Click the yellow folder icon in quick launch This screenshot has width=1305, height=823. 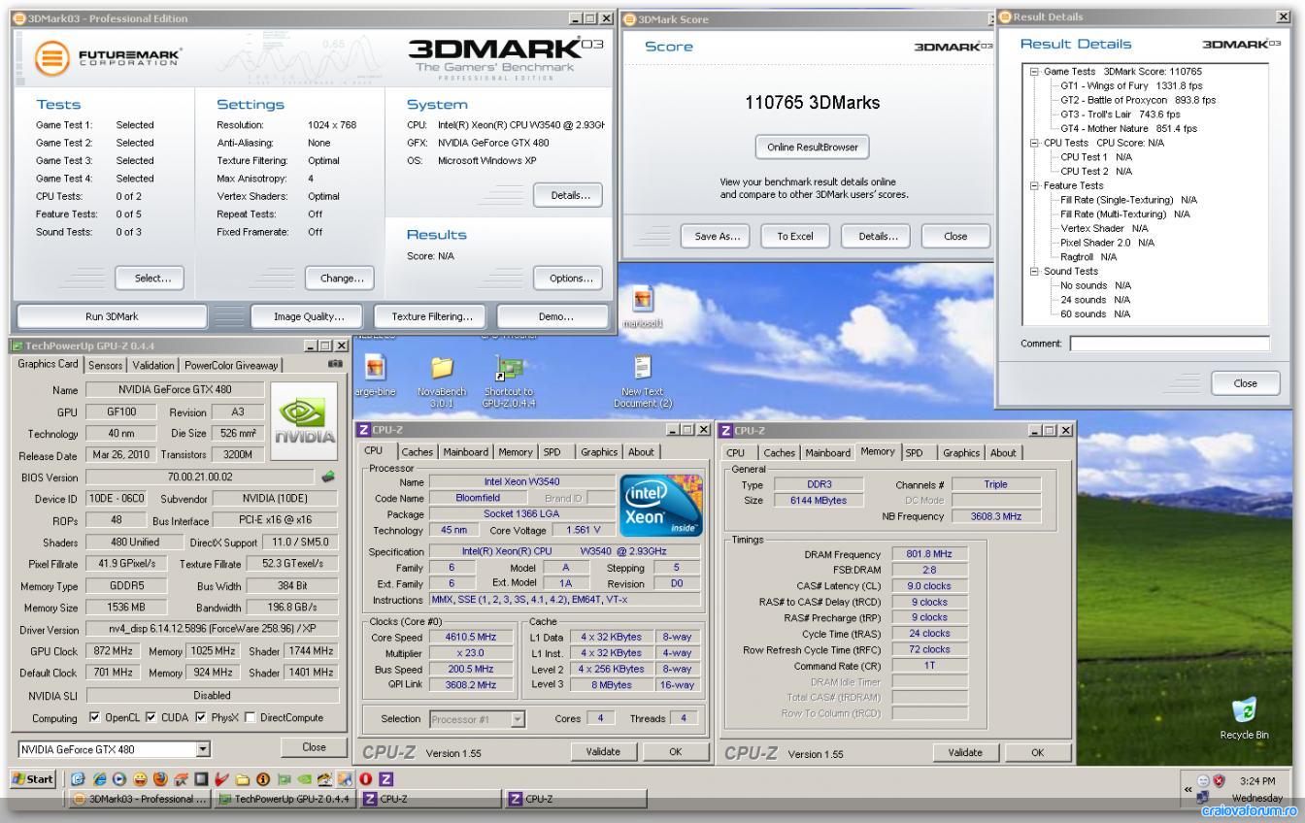pos(243,779)
